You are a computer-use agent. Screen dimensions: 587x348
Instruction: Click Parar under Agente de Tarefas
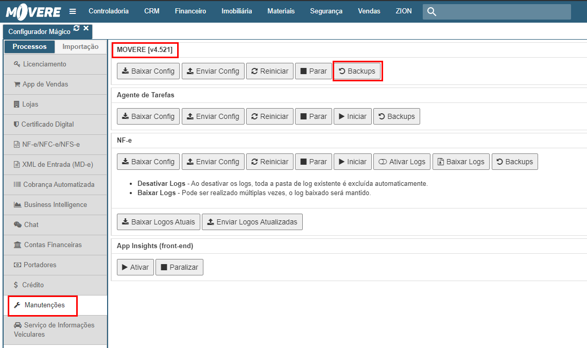click(x=314, y=116)
